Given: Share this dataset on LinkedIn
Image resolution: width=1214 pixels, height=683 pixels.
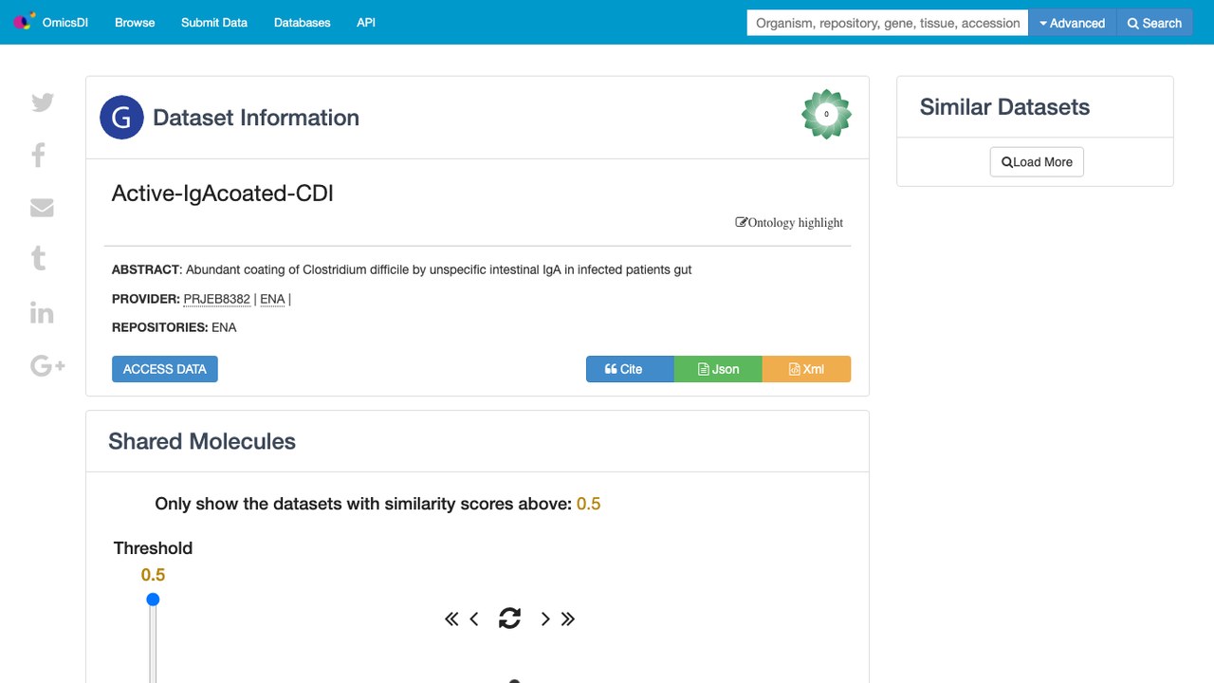Looking at the screenshot, I should point(42,312).
